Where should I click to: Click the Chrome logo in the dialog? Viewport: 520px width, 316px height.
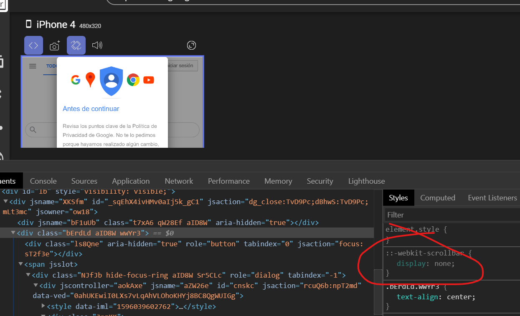(133, 80)
